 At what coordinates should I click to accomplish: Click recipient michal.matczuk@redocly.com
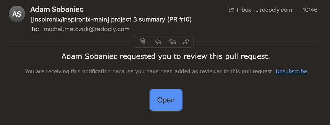coord(86,29)
